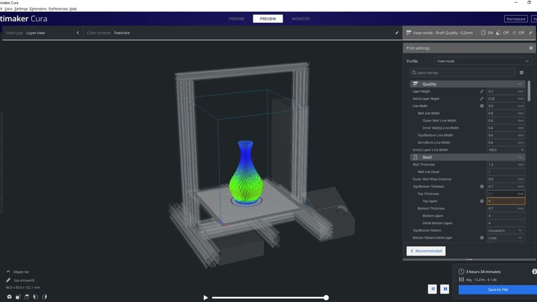537x302 pixels.
Task: Click the adhesion Off icon
Action: (x=514, y=33)
